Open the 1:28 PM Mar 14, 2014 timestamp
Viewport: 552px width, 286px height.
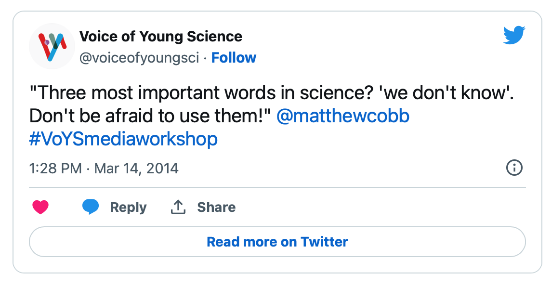104,169
